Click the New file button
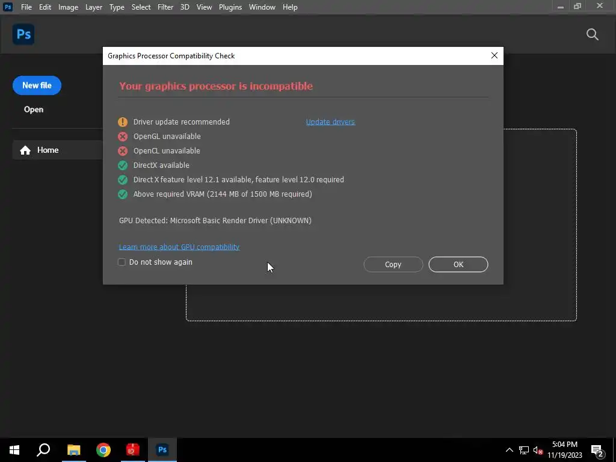 (37, 85)
